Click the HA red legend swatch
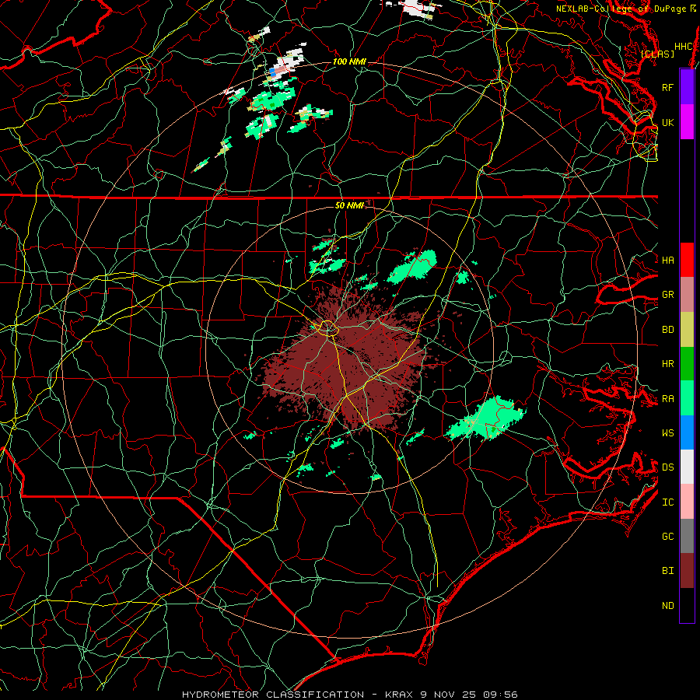This screenshot has height=700, width=700. click(687, 260)
